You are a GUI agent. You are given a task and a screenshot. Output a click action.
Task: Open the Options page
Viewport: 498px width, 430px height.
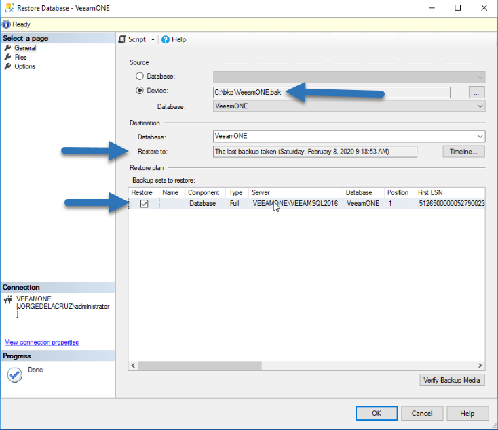pyautogui.click(x=25, y=66)
